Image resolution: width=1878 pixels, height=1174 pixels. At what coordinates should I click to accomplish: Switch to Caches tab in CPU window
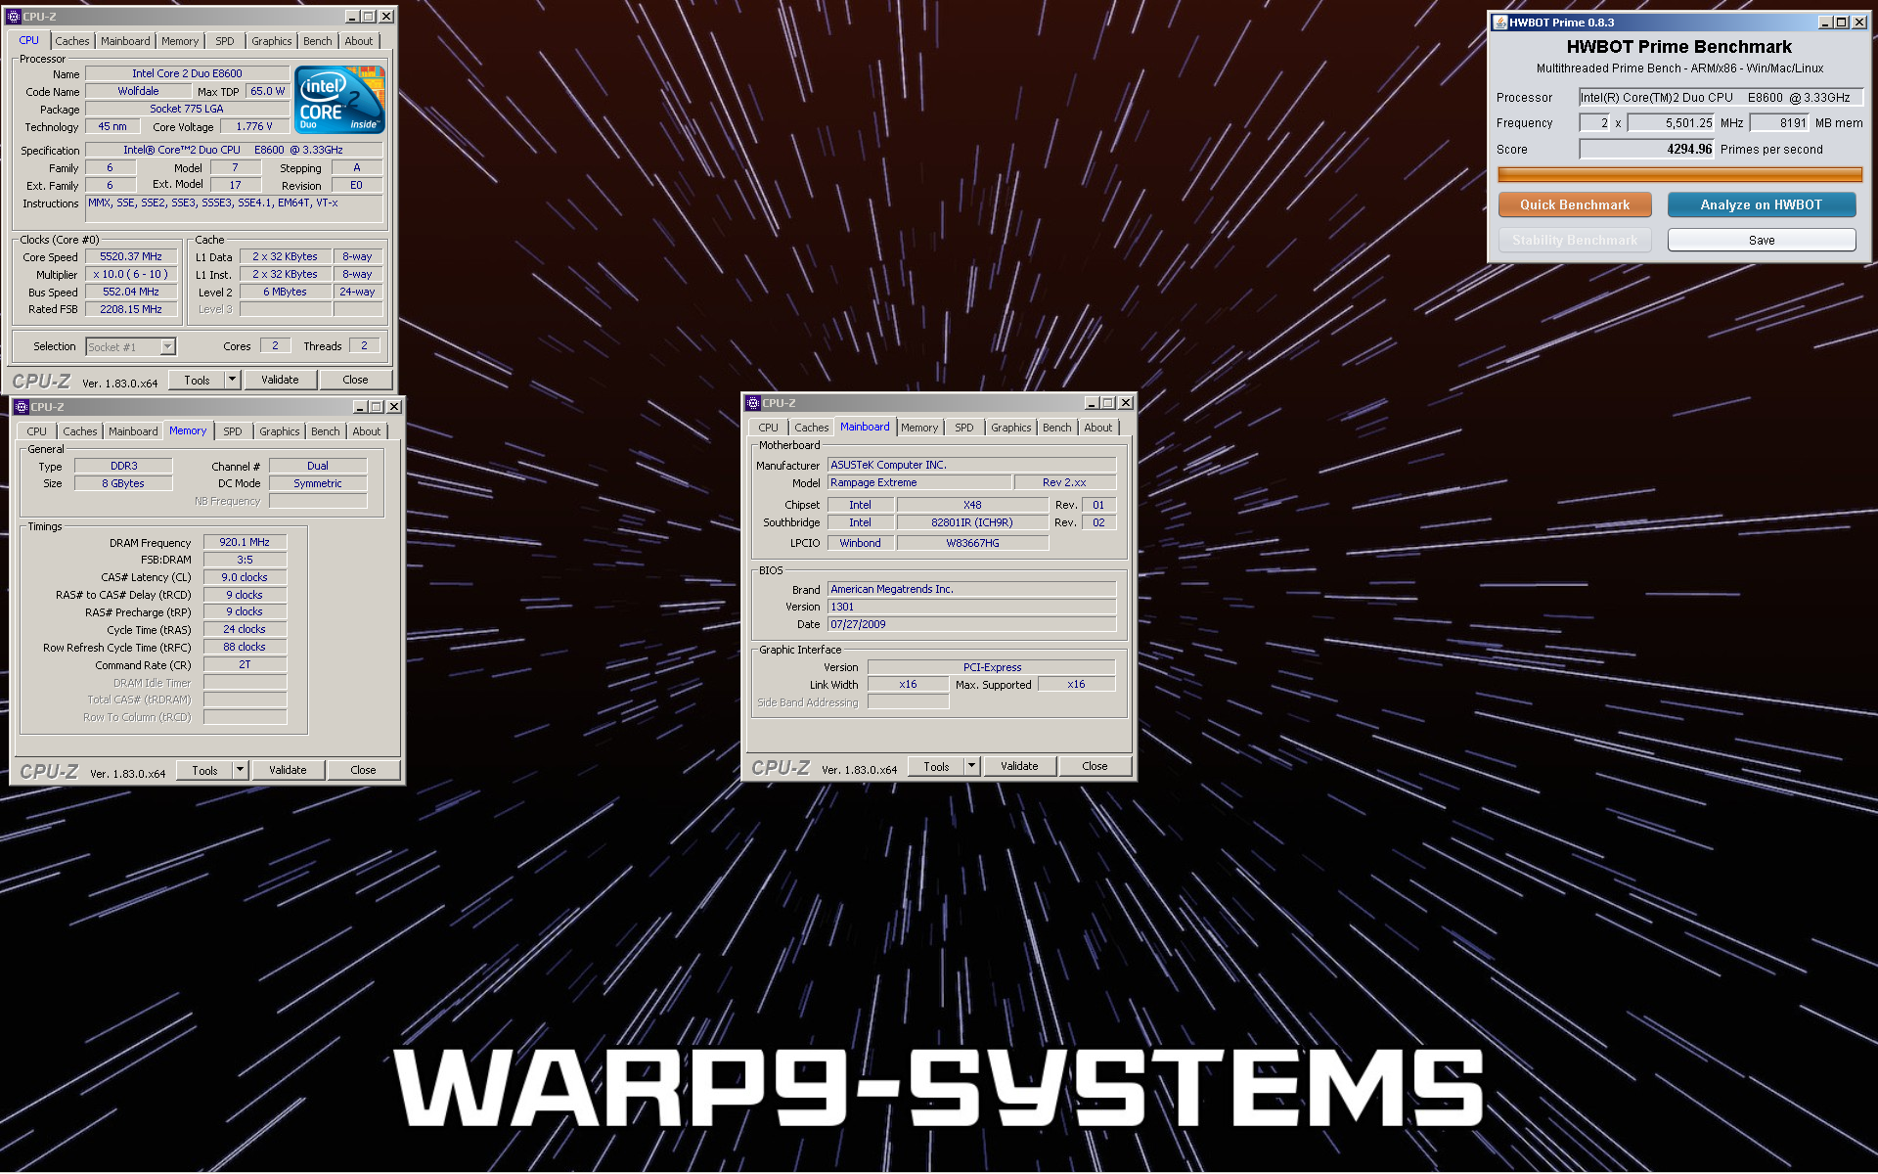[71, 41]
